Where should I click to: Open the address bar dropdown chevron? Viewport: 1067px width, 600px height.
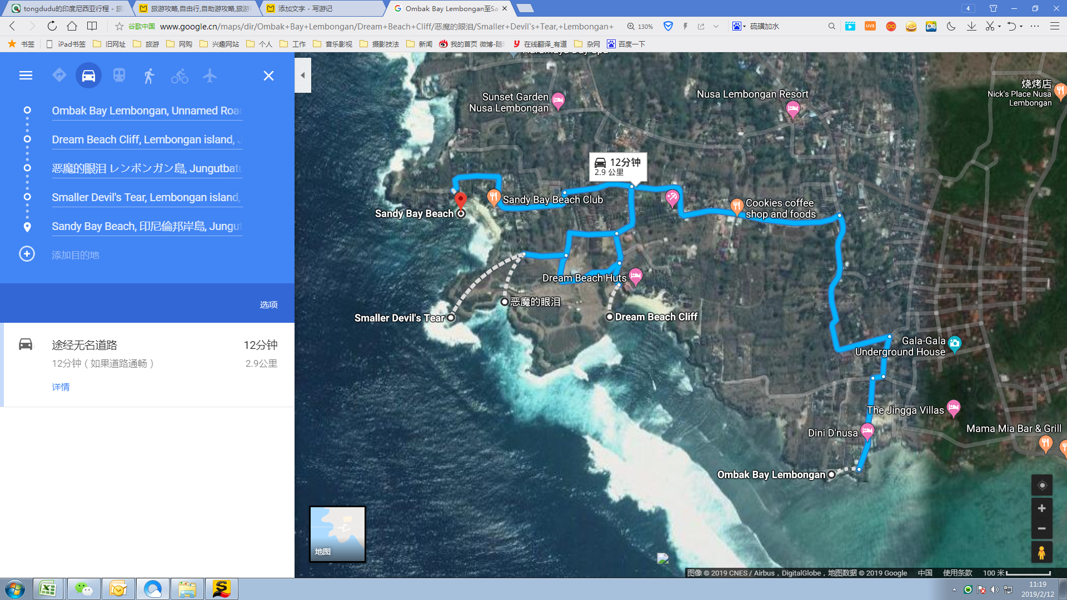click(x=716, y=26)
